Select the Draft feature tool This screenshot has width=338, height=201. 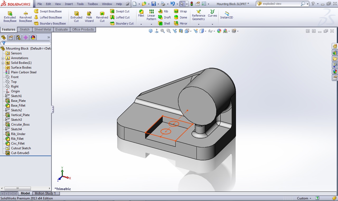click(x=164, y=17)
